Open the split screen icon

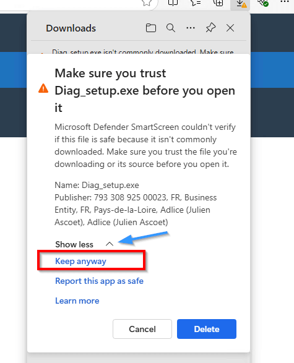point(173,2)
